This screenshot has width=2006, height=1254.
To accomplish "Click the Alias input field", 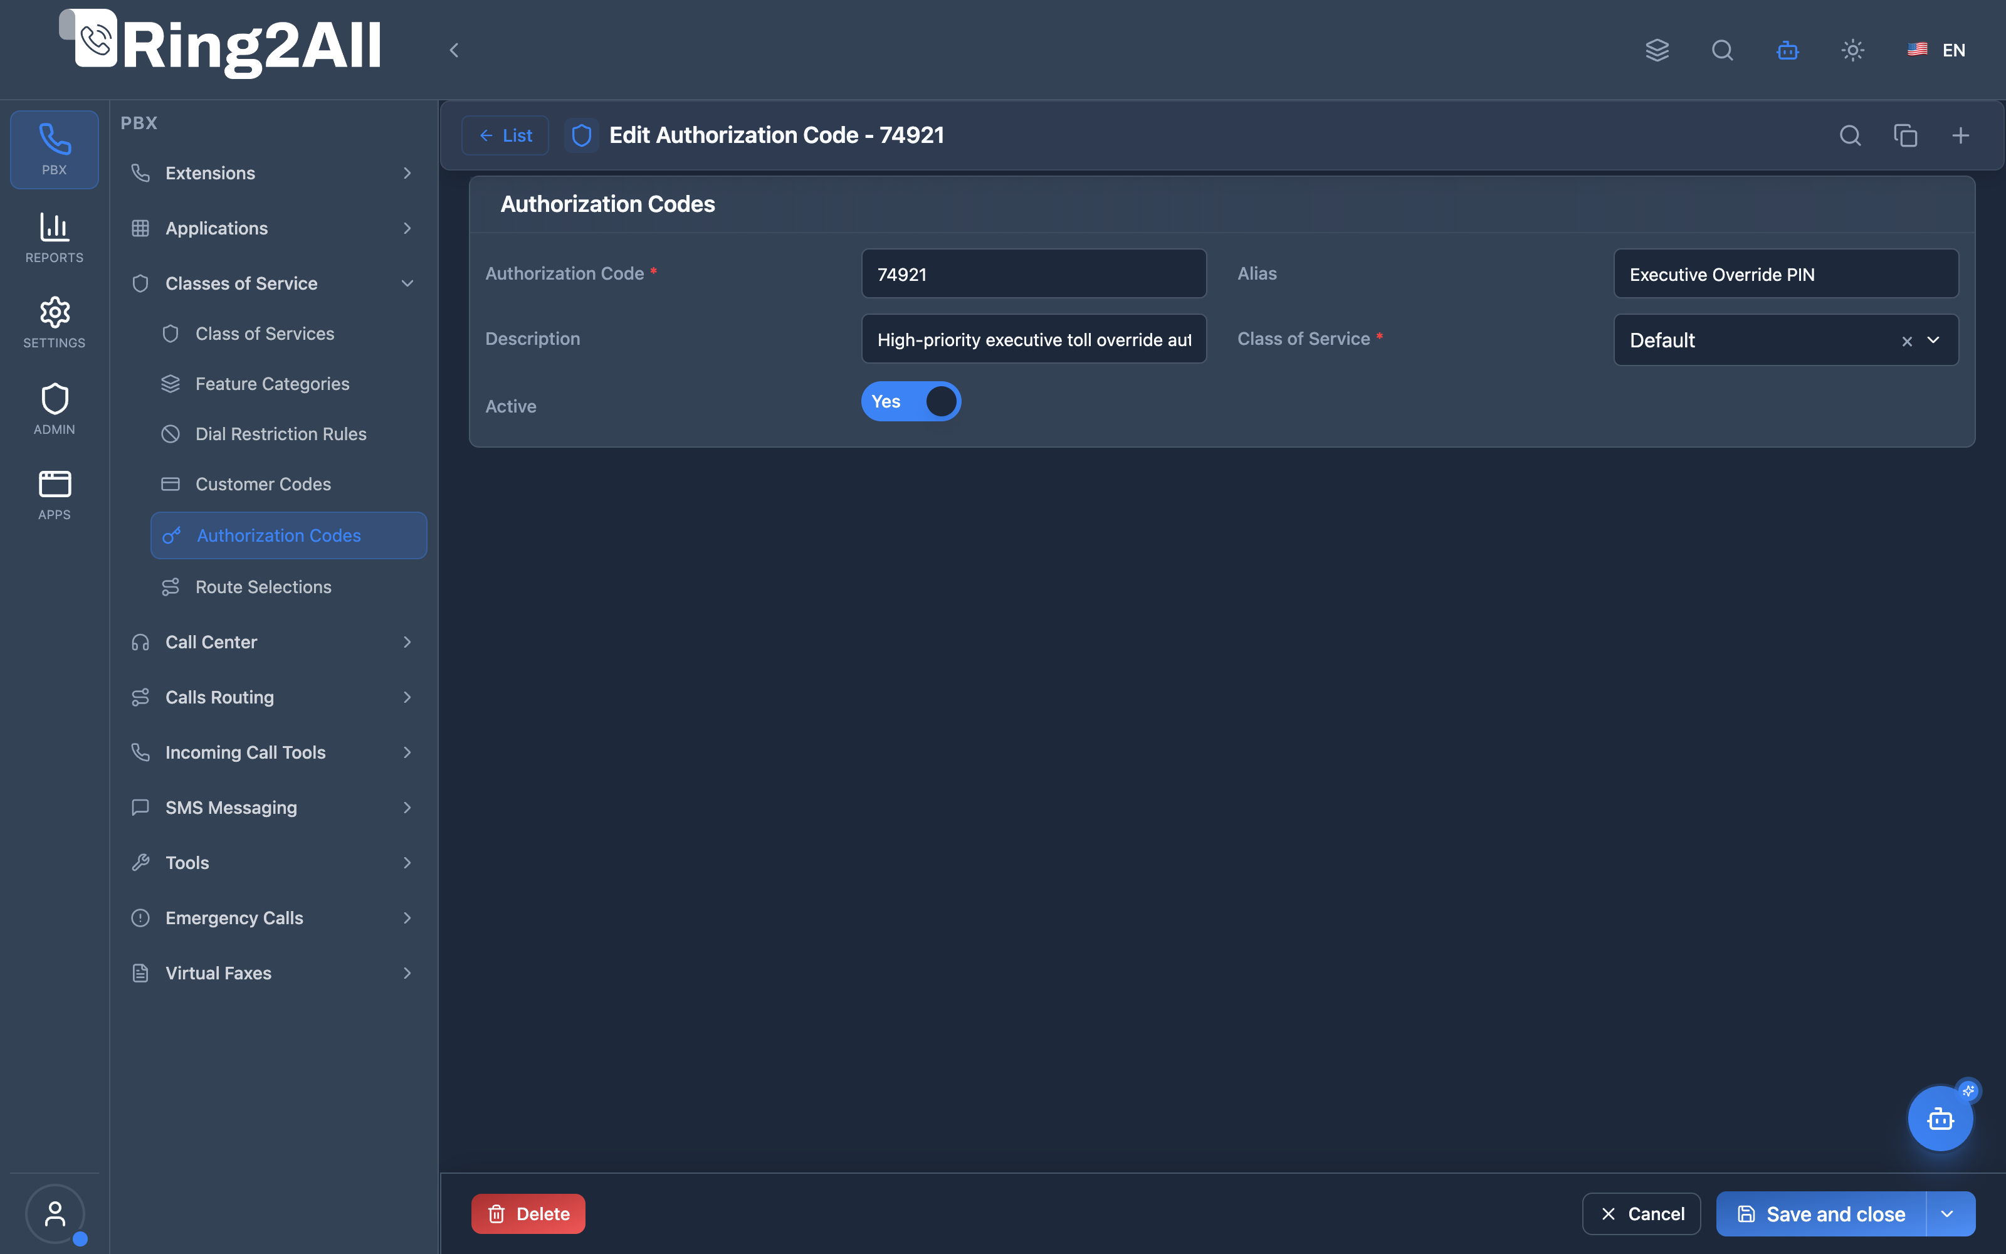I will coord(1785,274).
